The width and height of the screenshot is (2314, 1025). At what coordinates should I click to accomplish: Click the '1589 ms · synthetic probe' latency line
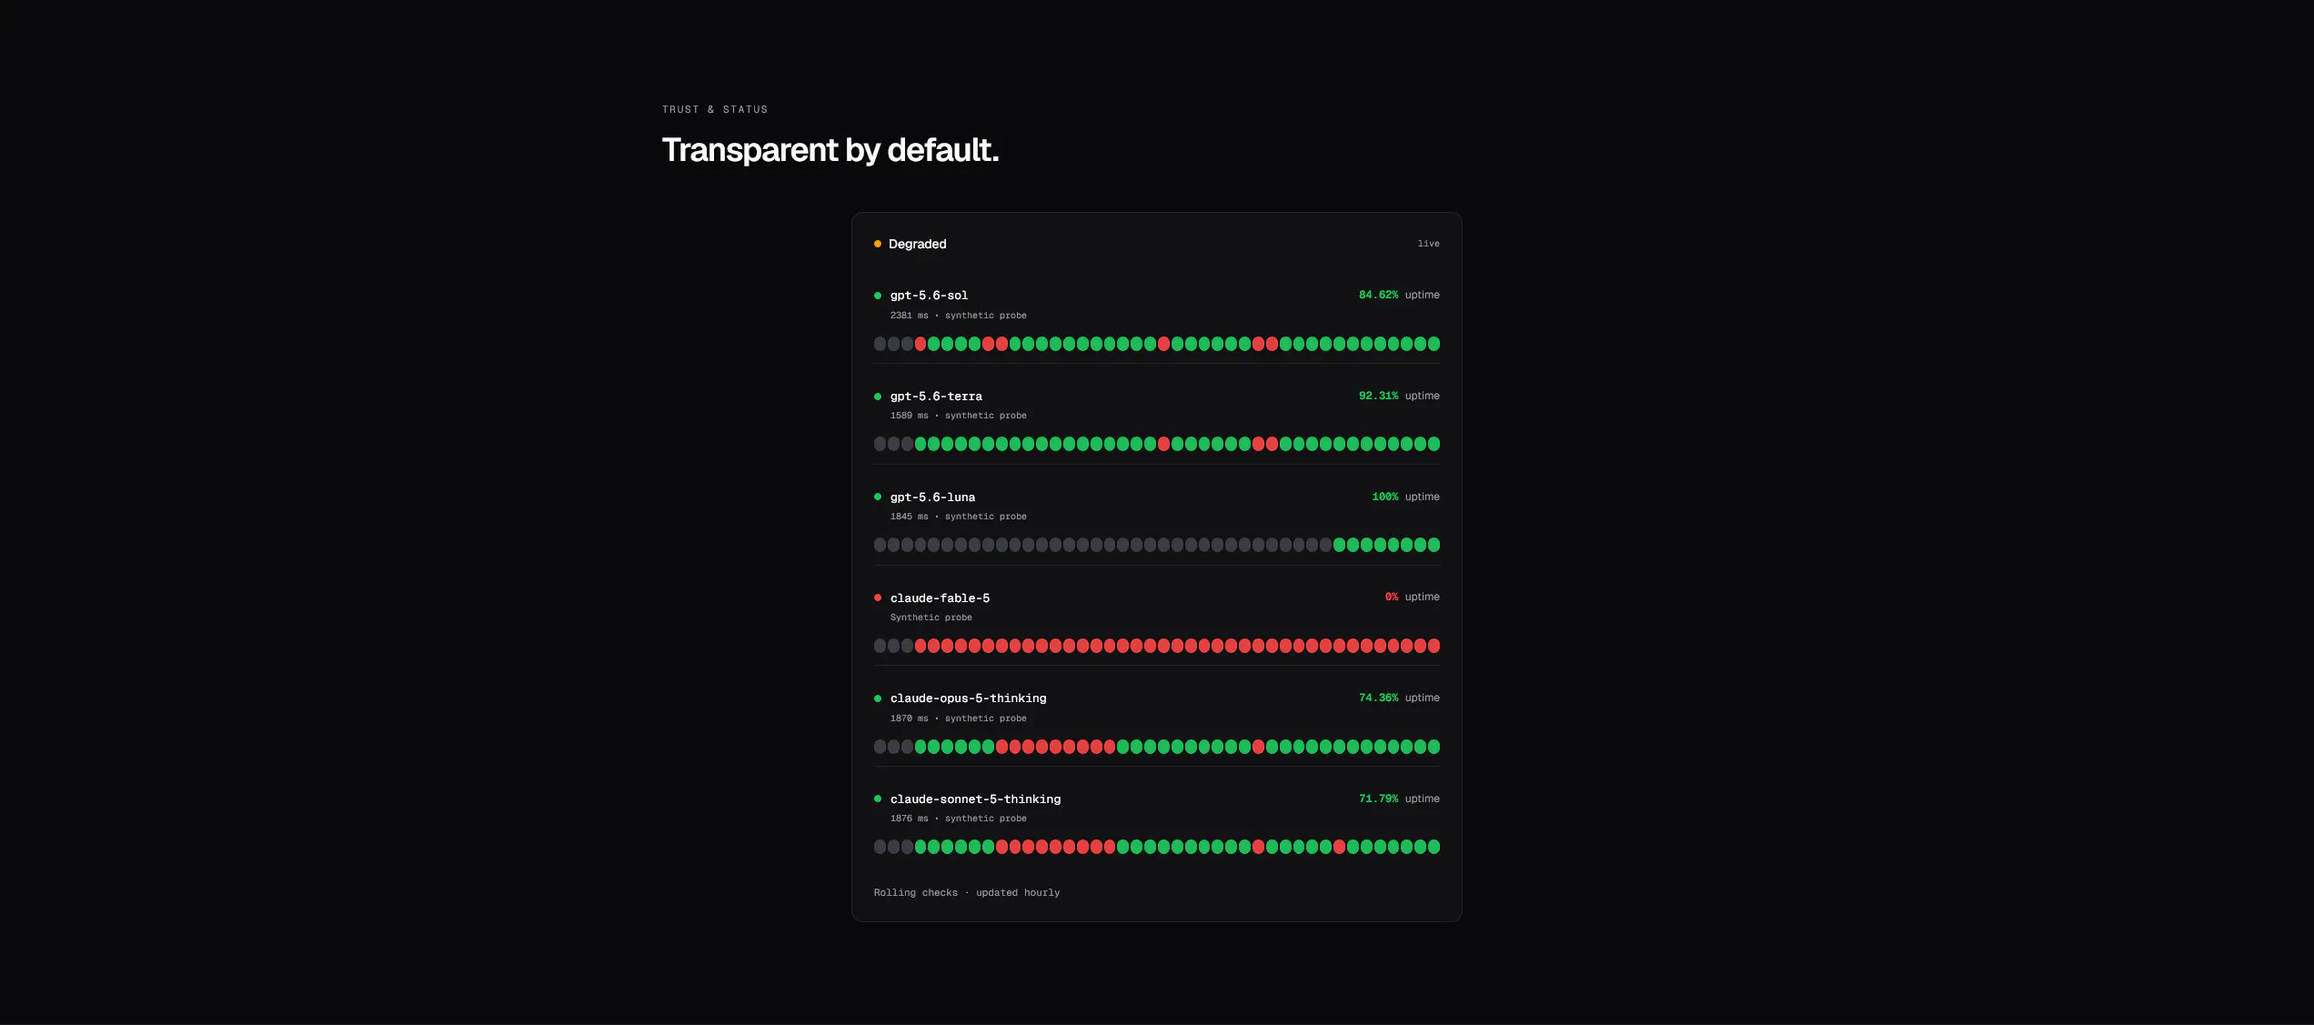pos(958,416)
